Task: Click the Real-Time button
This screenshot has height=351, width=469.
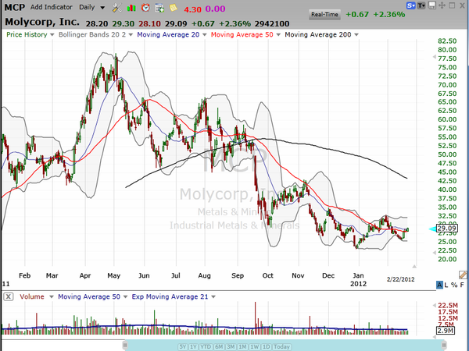Action: pos(324,14)
